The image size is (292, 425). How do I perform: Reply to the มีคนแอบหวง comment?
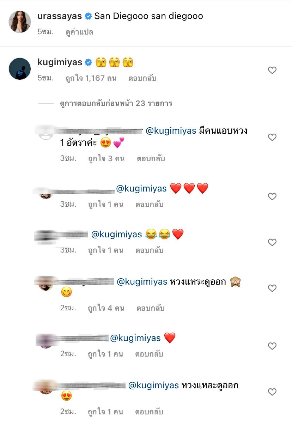(151, 159)
